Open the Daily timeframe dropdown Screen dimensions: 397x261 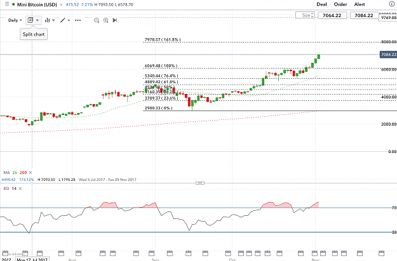[x=15, y=20]
